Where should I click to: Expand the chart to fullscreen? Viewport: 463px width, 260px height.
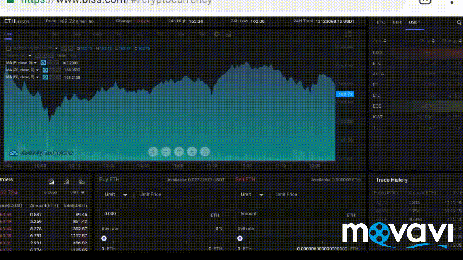(348, 34)
